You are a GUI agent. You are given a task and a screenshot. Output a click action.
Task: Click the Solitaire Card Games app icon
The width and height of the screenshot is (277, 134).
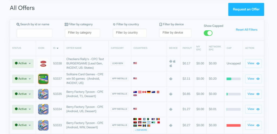coord(43,79)
